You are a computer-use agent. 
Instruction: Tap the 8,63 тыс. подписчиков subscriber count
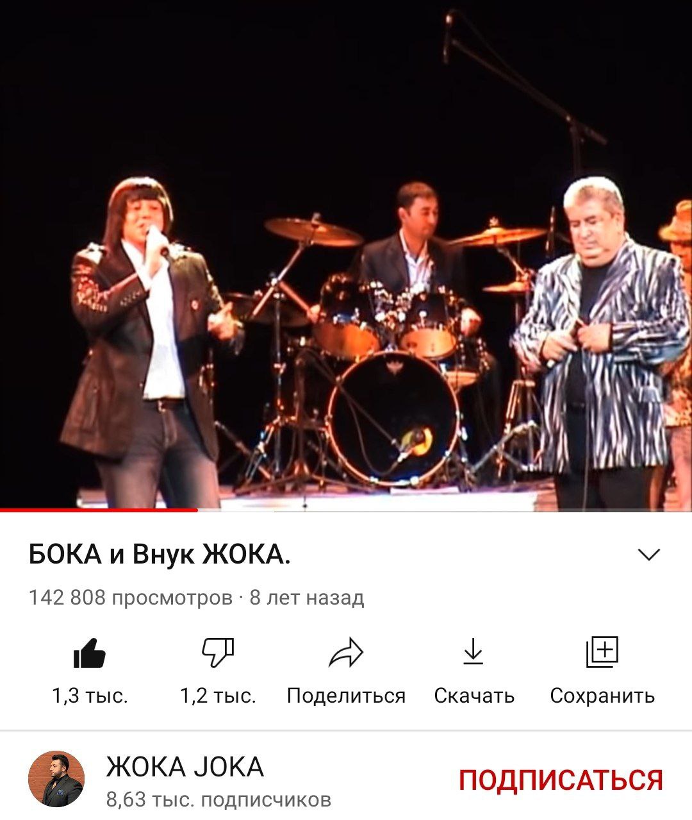(x=218, y=799)
